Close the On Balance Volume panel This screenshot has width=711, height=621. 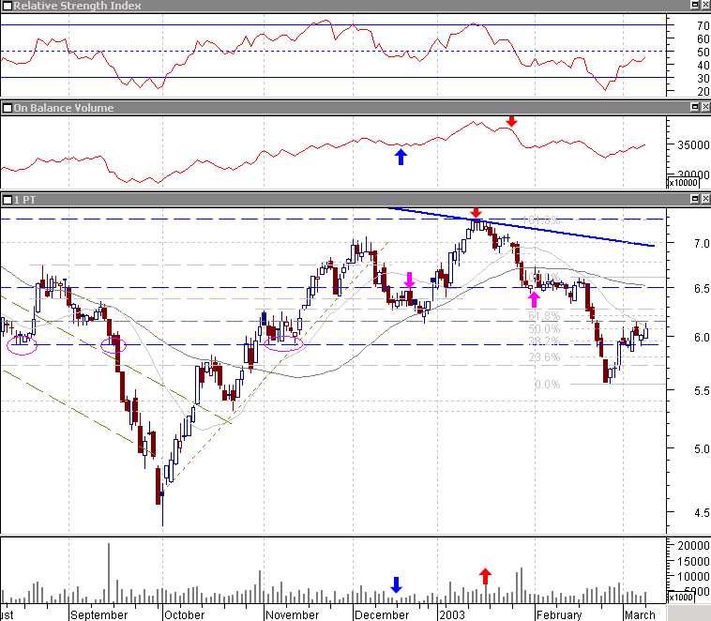705,107
